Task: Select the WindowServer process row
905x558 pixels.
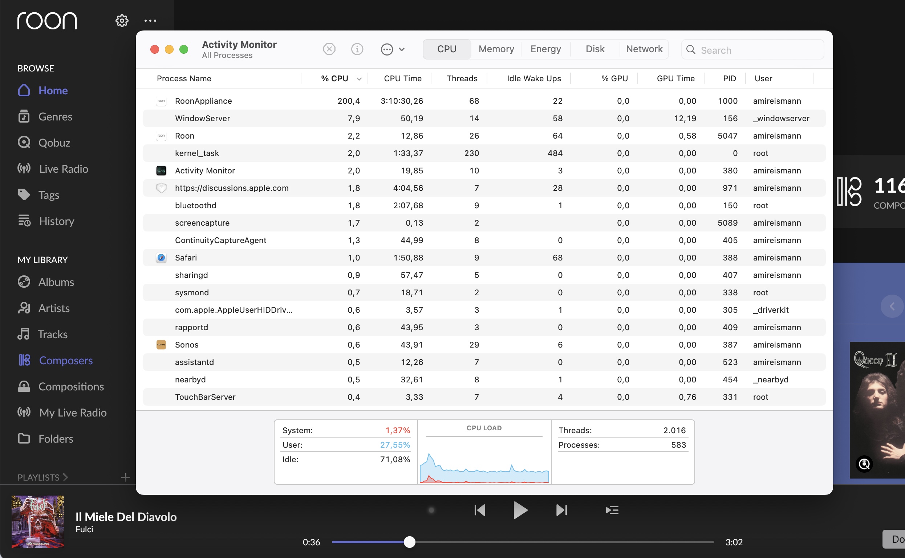Action: click(484, 118)
